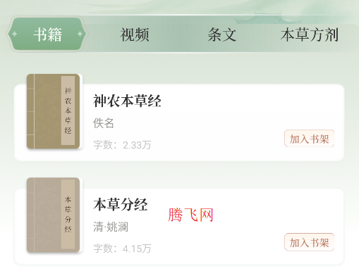Click the 本草分经 book title text
The height and width of the screenshot is (271, 359).
[x=121, y=204]
